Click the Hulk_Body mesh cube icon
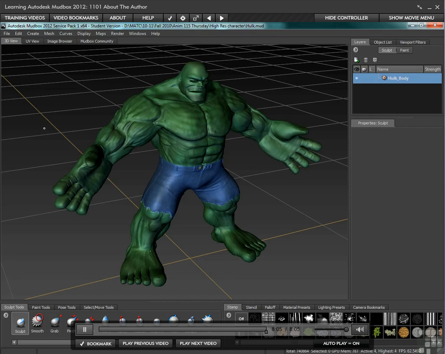Screen dimensions: 445x354 click(384, 78)
